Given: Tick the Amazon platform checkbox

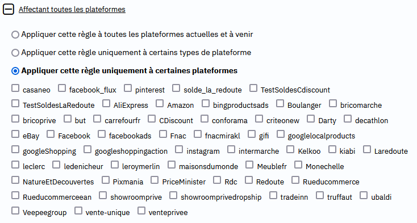Looking at the screenshot, I should click(x=160, y=103).
